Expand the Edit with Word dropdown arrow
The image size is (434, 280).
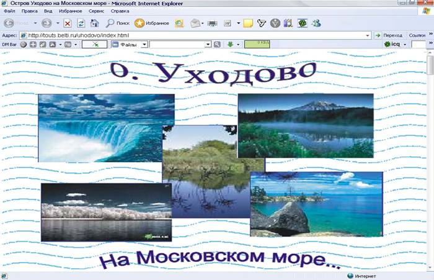tap(238, 24)
